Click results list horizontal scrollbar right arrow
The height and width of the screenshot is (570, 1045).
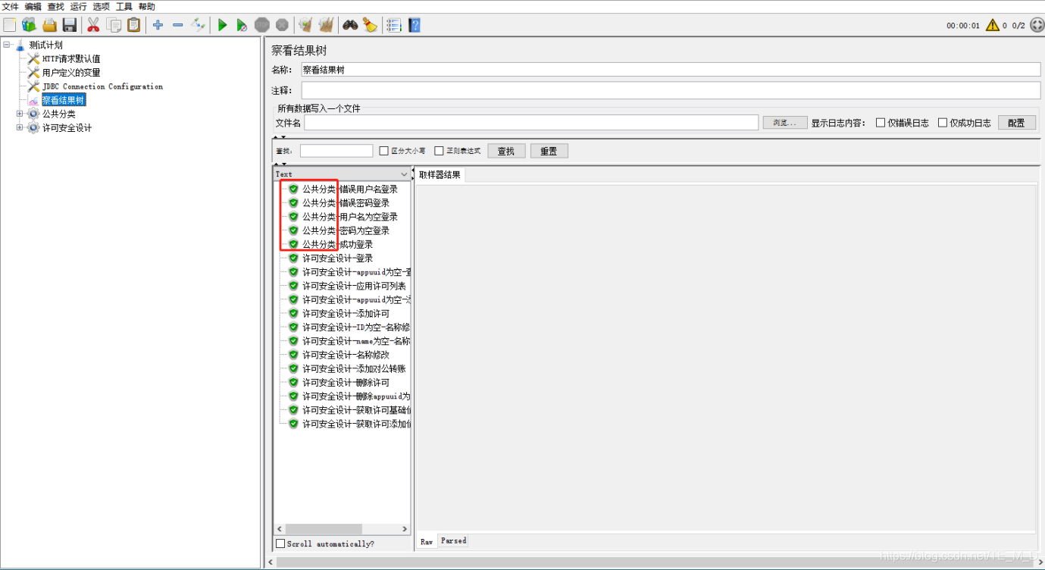click(x=405, y=529)
